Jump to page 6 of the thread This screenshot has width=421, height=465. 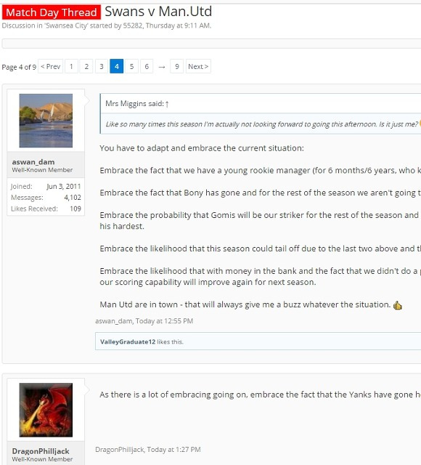(x=147, y=66)
